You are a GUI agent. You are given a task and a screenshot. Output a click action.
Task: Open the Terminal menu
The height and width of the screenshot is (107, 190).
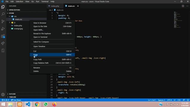tap(45, 1)
